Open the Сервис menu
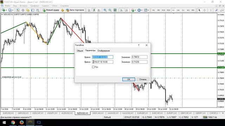 click(45, 6)
